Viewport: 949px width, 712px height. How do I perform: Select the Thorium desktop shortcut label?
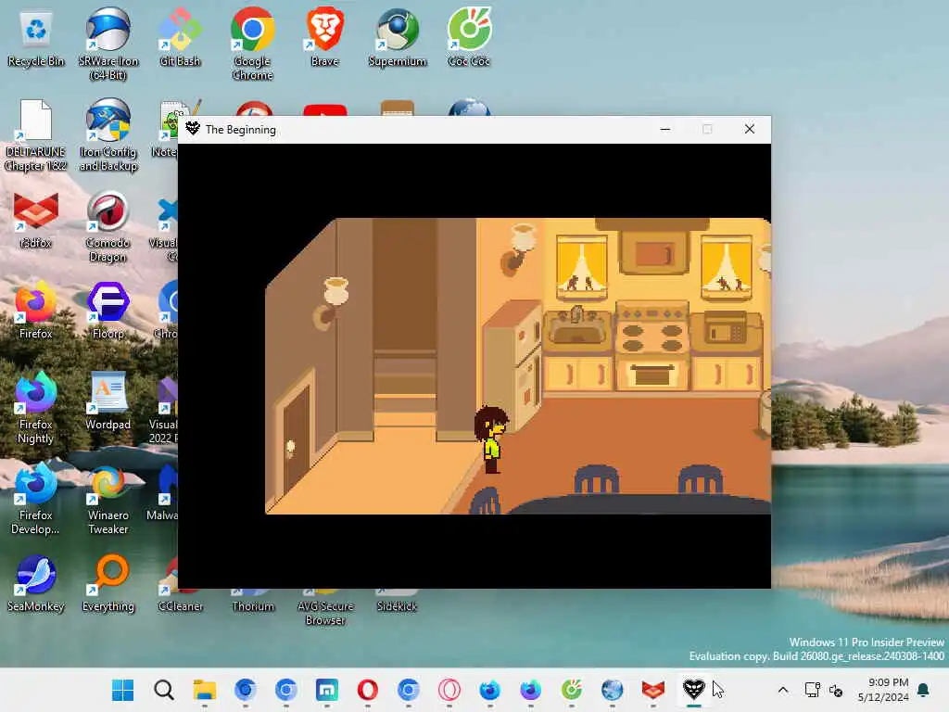(x=253, y=606)
